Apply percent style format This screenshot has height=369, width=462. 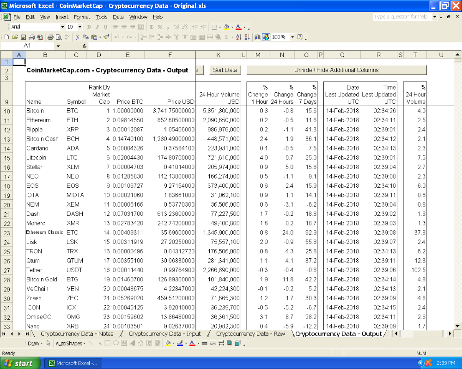point(160,27)
